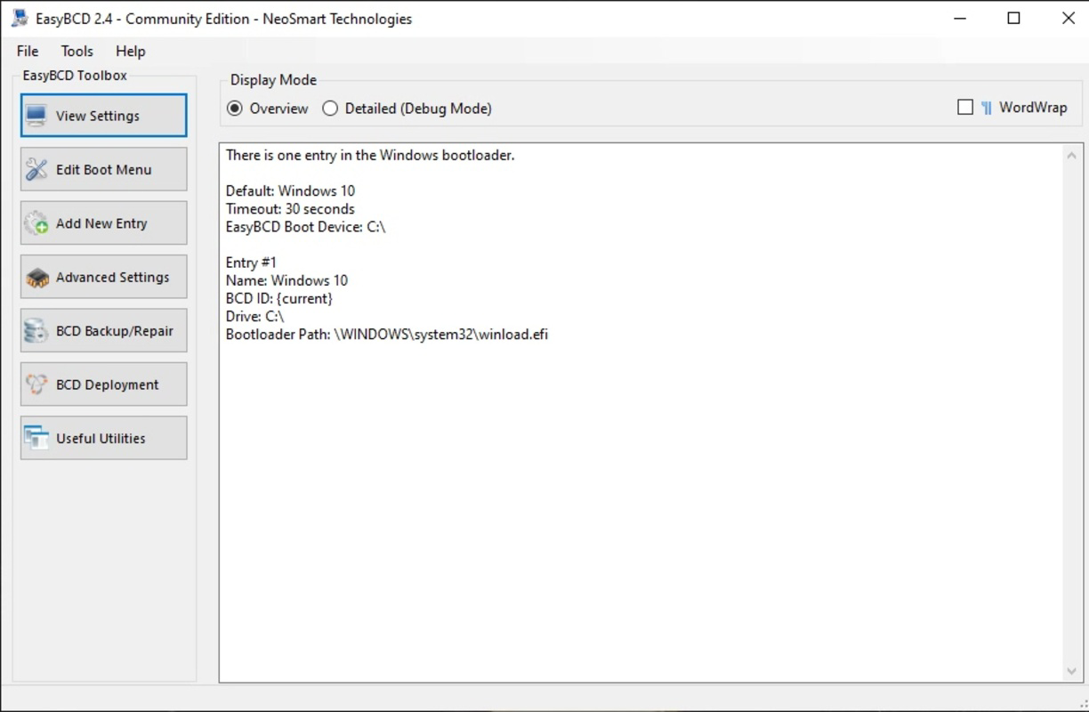Screen dimensions: 1089x712
Task: Maximize the EasyBCD window
Action: pos(1013,19)
